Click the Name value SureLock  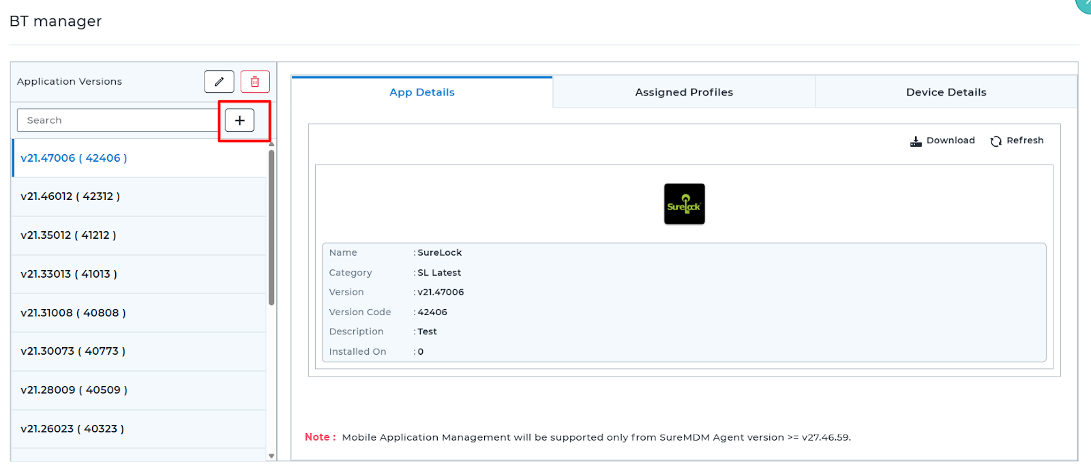[x=439, y=253]
